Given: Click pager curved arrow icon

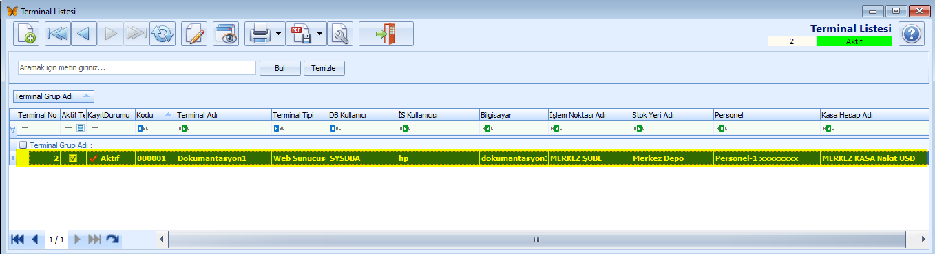Looking at the screenshot, I should [113, 240].
